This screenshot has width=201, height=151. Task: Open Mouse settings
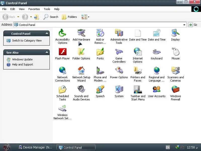175,54
